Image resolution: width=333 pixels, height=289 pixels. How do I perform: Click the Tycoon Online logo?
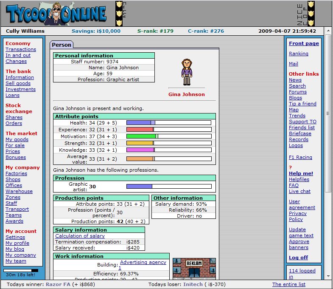(56, 14)
